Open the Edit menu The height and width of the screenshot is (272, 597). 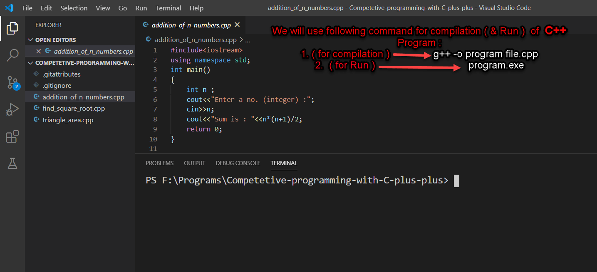point(46,8)
